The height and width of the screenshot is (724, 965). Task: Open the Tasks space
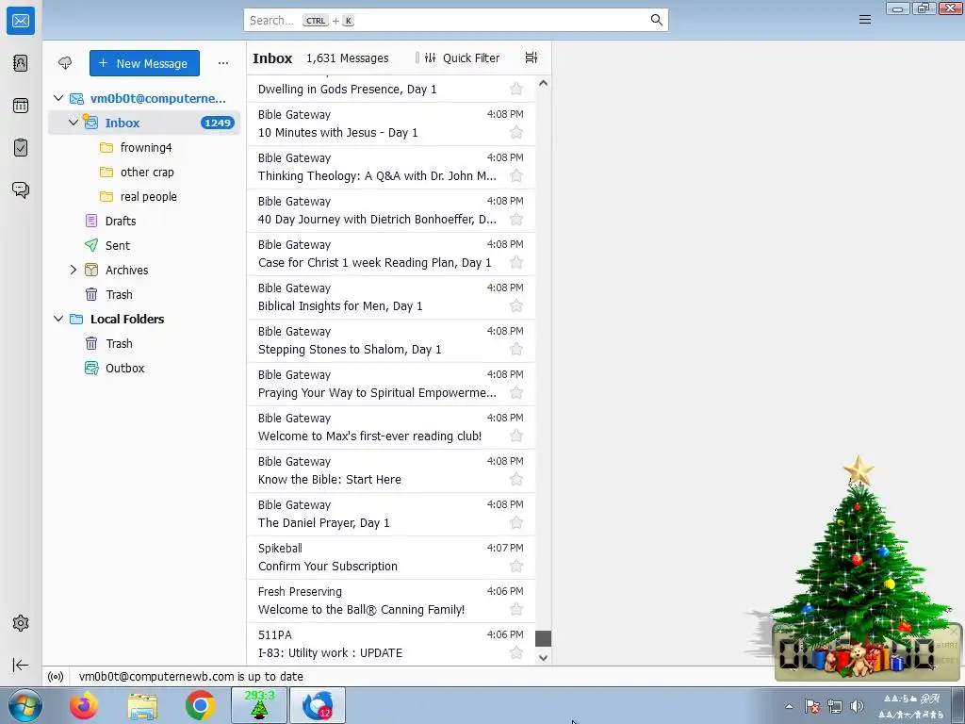(x=21, y=148)
